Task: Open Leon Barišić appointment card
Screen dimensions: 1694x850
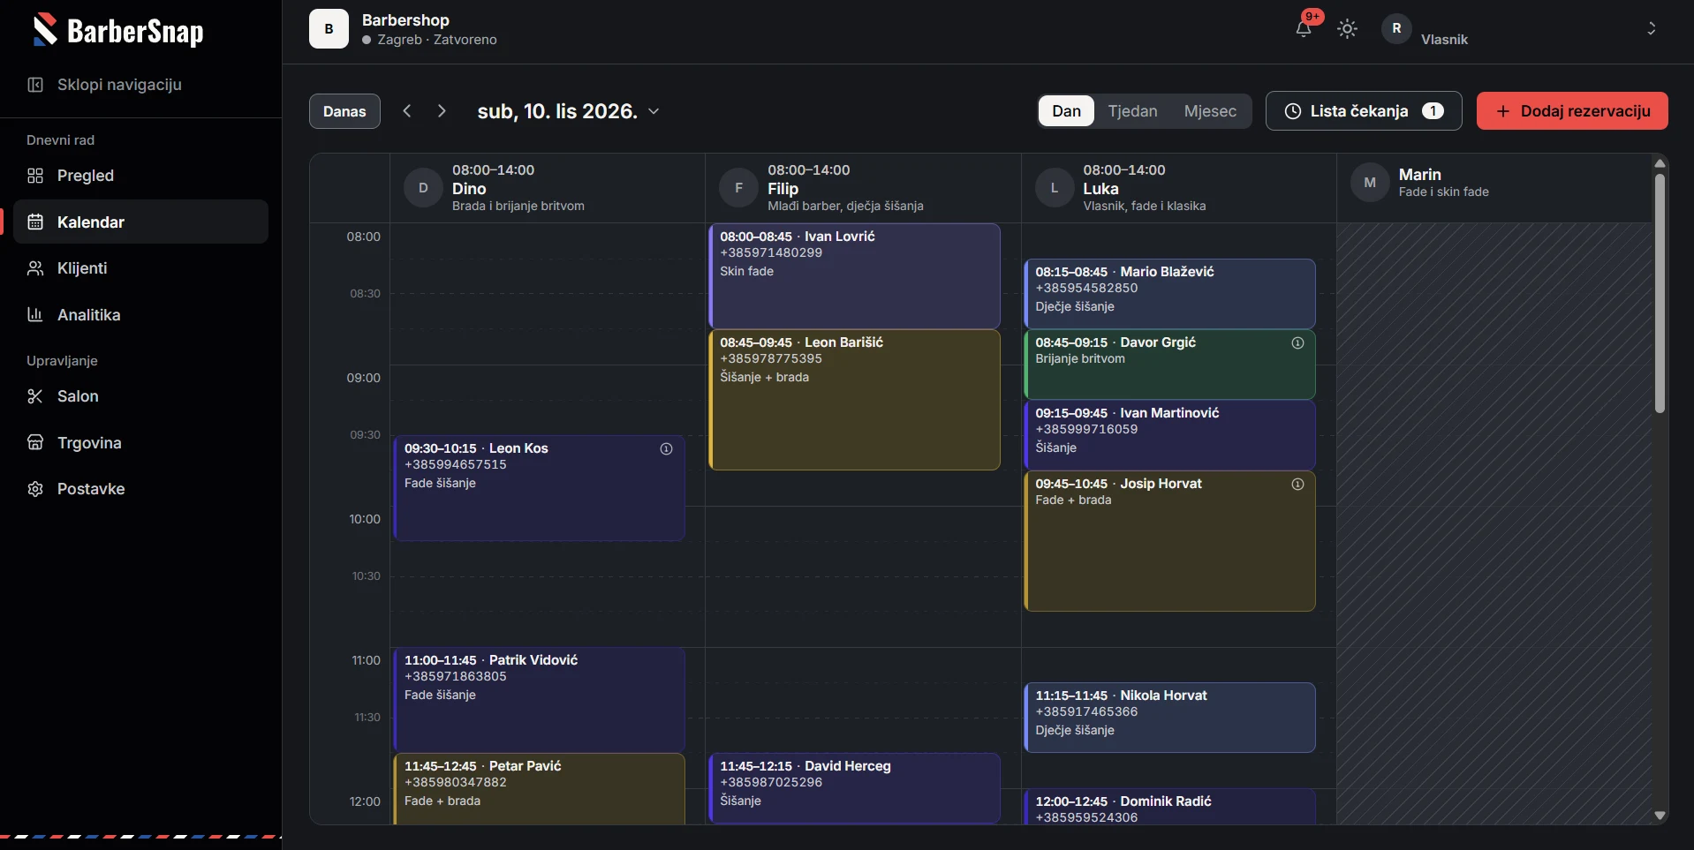Action: point(854,399)
